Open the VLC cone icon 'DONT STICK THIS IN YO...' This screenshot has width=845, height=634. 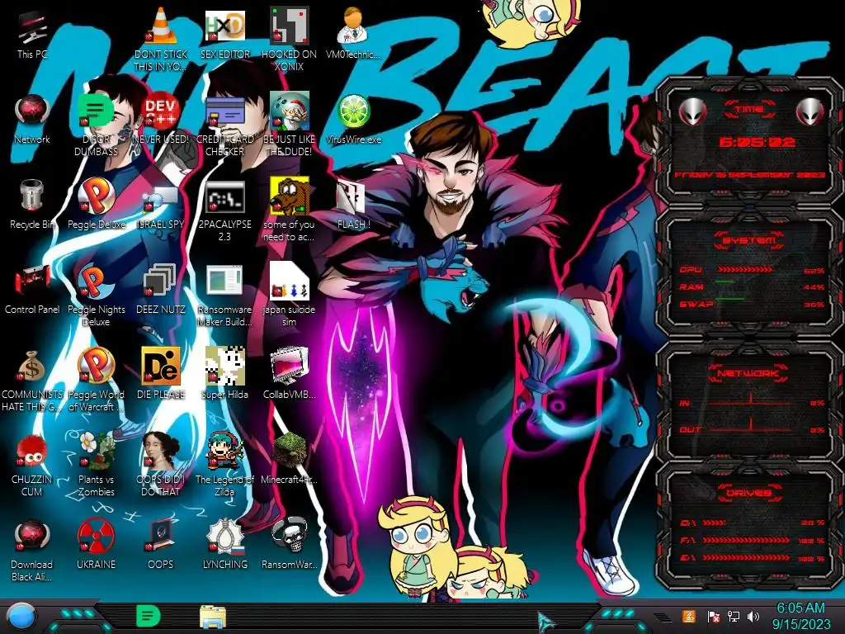(161, 39)
